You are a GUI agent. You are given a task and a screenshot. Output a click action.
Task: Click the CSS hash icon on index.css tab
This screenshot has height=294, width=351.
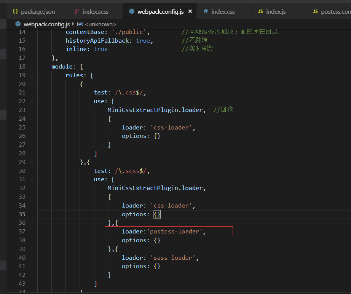[205, 11]
